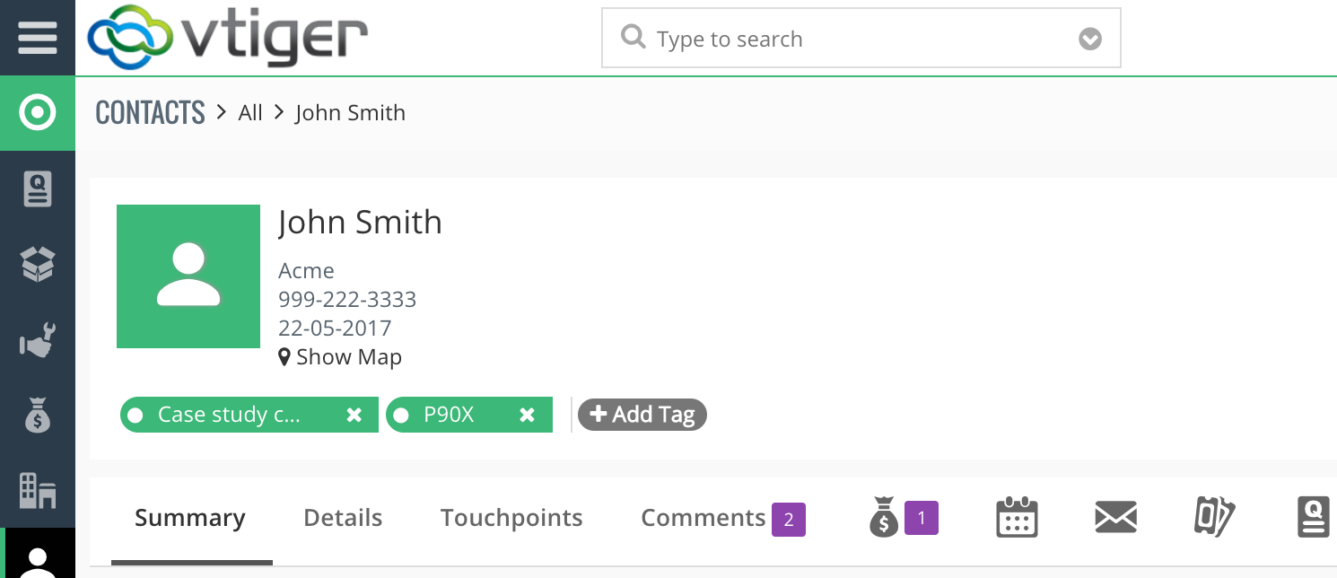
Task: Open the calendar activities tab icon
Action: [x=1017, y=518]
